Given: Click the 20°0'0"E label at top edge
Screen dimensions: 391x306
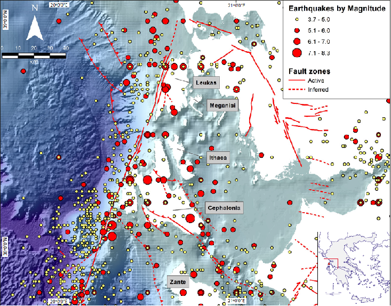Looking at the screenshot, I should tap(59, 4).
